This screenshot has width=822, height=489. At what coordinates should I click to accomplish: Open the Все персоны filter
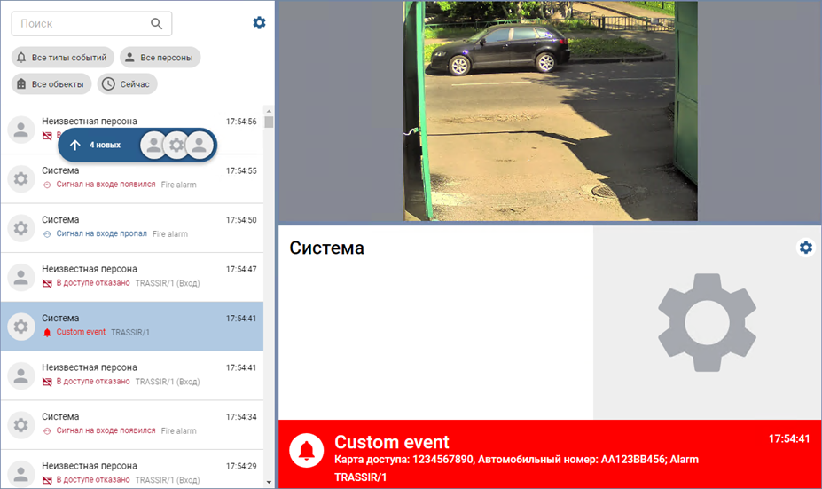point(160,58)
